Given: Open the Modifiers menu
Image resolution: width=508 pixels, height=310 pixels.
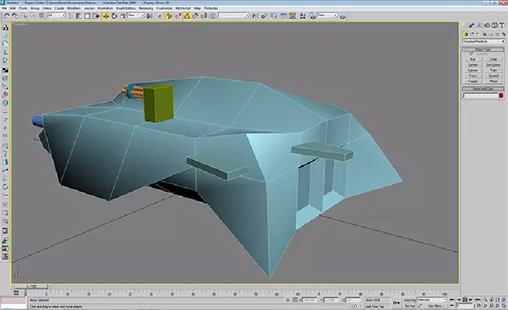Looking at the screenshot, I should coord(75,8).
